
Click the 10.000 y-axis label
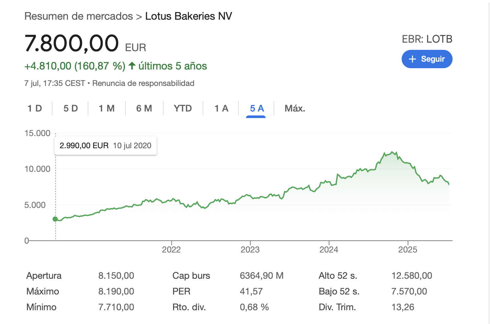pos(37,169)
